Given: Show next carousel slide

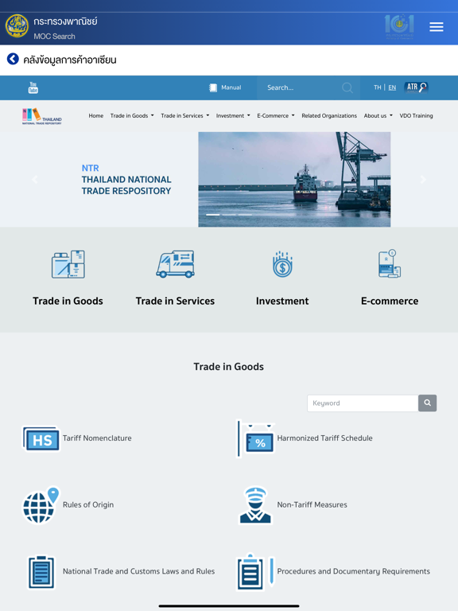Looking at the screenshot, I should coord(423,179).
